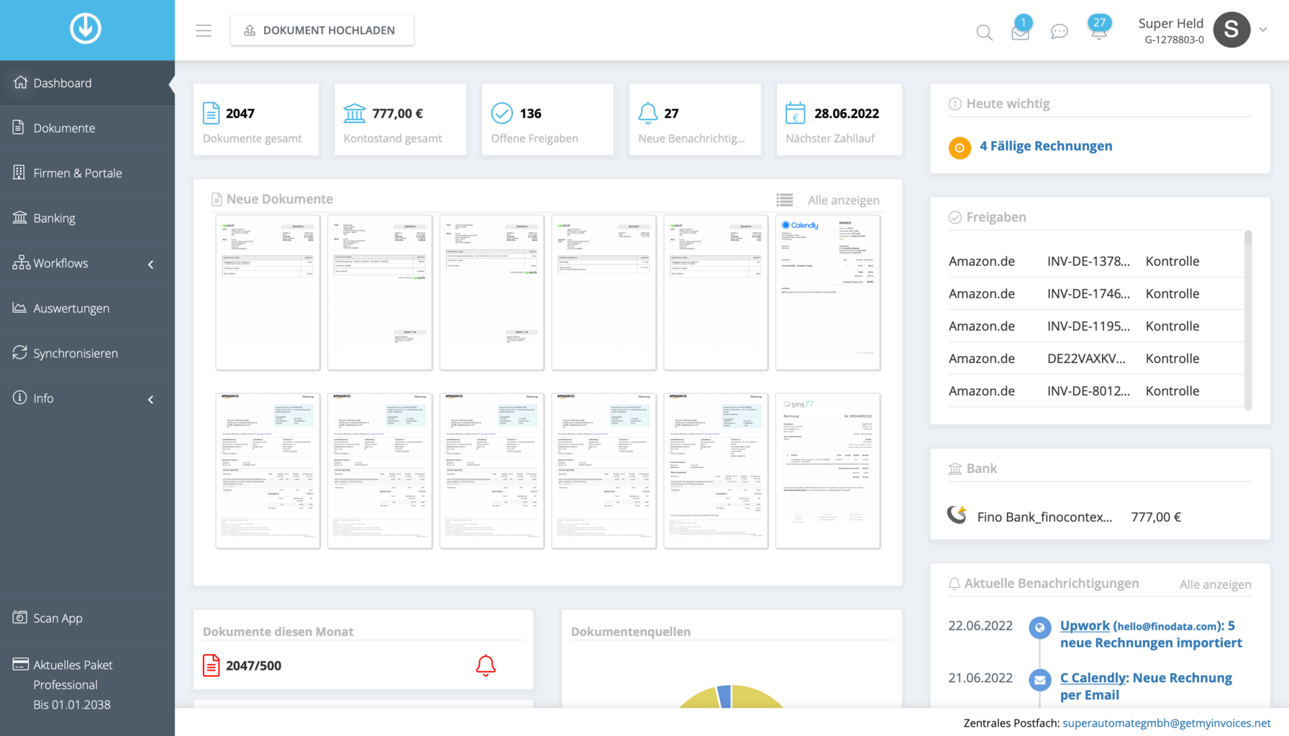Click the orange due invoices clock icon
The image size is (1289, 736).
[x=960, y=147]
